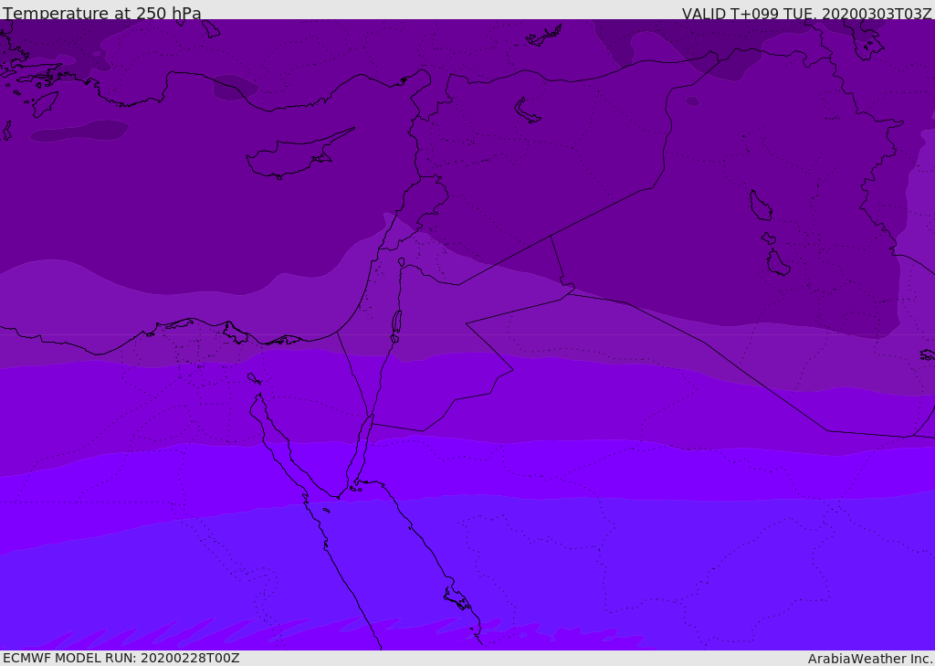Click the 'ArabiaWeather Inc' credit text
The width and height of the screenshot is (935, 666).
pos(869,659)
